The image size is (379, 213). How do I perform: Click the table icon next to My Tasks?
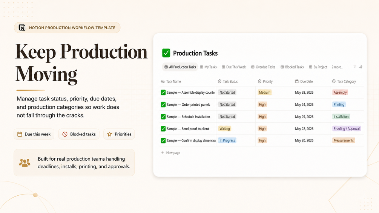[202, 67]
